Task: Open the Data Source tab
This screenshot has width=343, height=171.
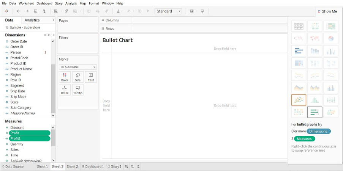Action: click(x=13, y=166)
